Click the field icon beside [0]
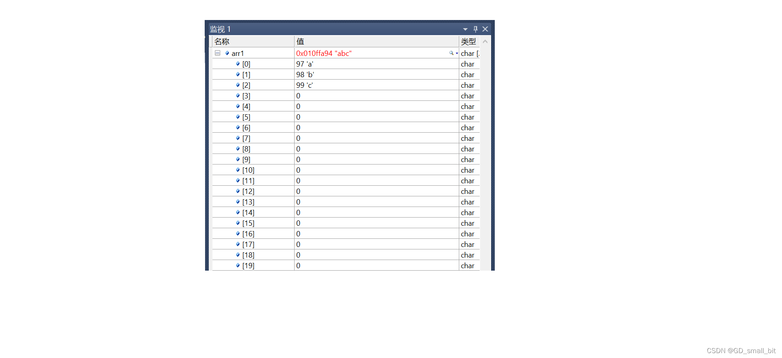The width and height of the screenshot is (782, 358). (x=238, y=64)
